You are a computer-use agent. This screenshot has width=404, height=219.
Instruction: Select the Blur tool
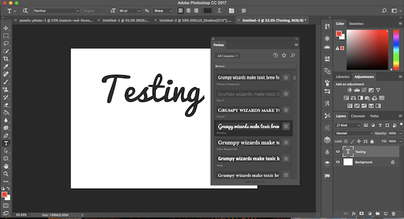coord(6,120)
